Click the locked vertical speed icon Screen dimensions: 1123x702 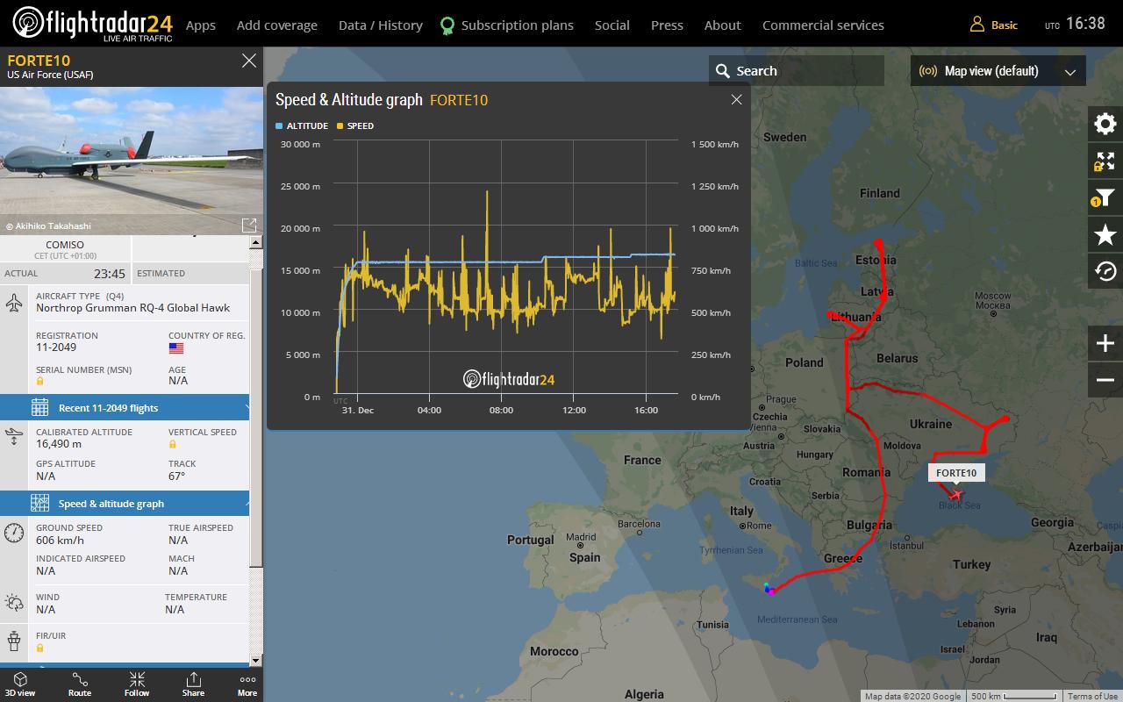pyautogui.click(x=173, y=444)
